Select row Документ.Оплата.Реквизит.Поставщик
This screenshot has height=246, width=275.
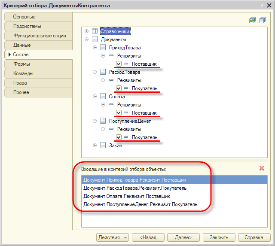pyautogui.click(x=174, y=196)
